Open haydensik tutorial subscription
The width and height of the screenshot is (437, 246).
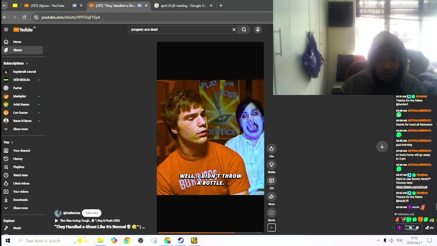22,72
